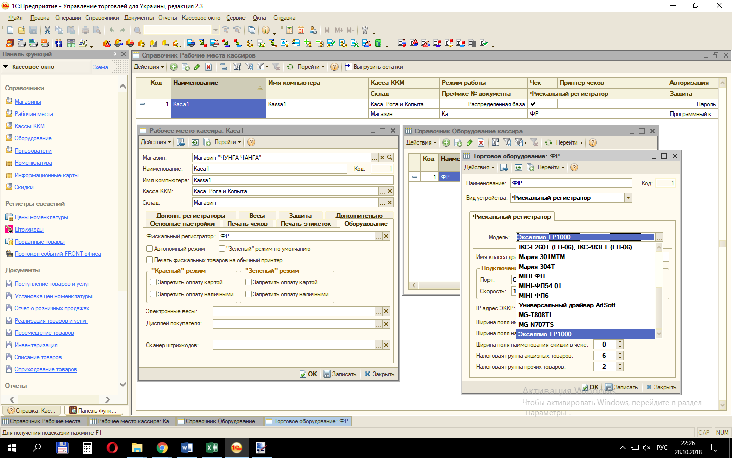Expand the Вид устройства dropdown
The width and height of the screenshot is (732, 458).
coord(628,198)
